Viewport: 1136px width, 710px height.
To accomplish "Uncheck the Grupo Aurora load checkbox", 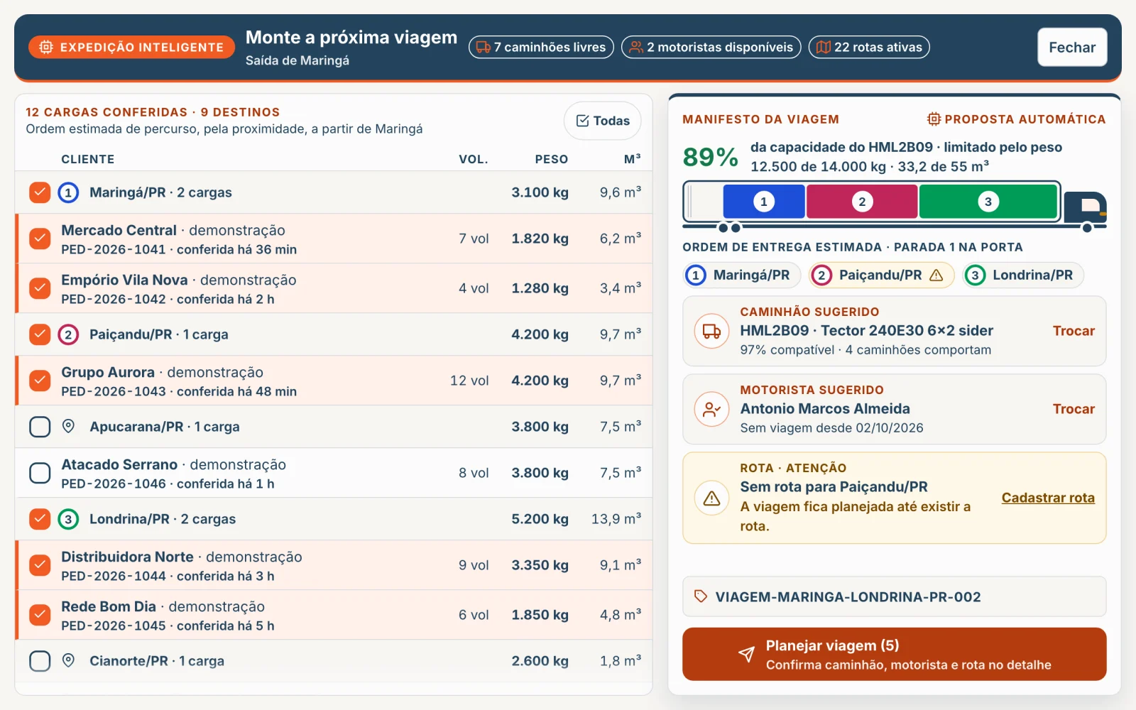I will coord(40,381).
